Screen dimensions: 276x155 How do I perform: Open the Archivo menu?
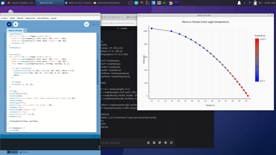(x=5, y=18)
